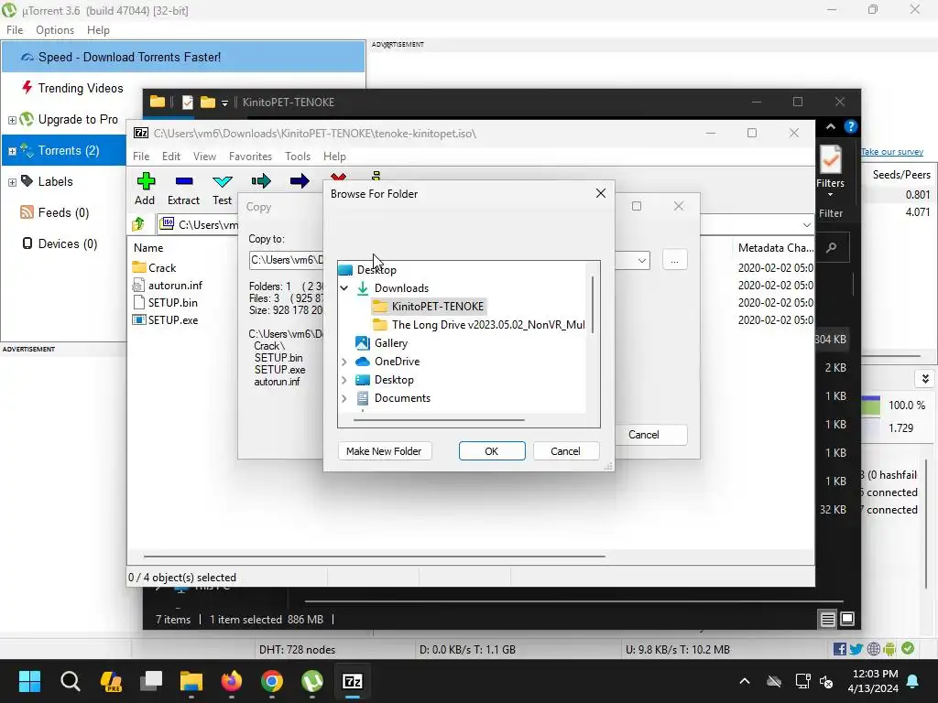Image resolution: width=938 pixels, height=703 pixels.
Task: Click the up-folder icon beside 7-Zip address bar
Action: pos(139,224)
